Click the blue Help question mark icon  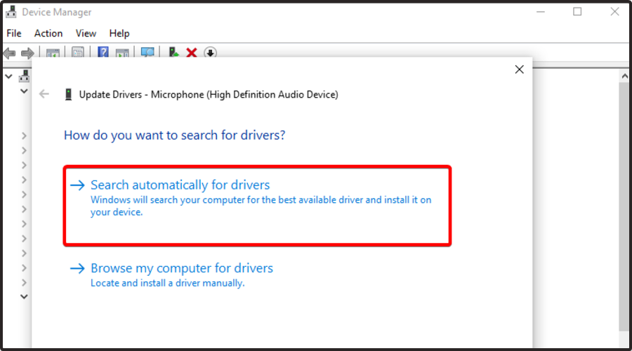pos(103,53)
